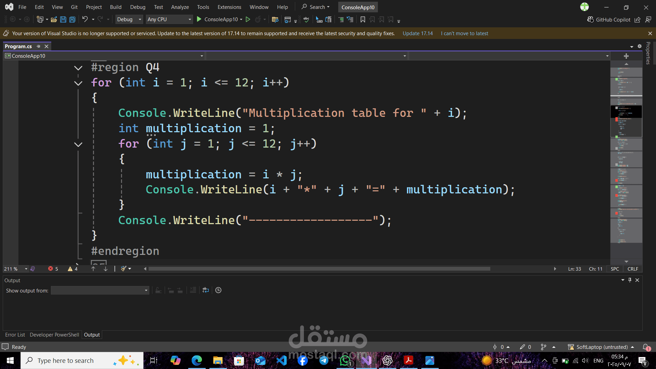Switch to the Error List tab
This screenshot has width=656, height=369.
tap(15, 335)
